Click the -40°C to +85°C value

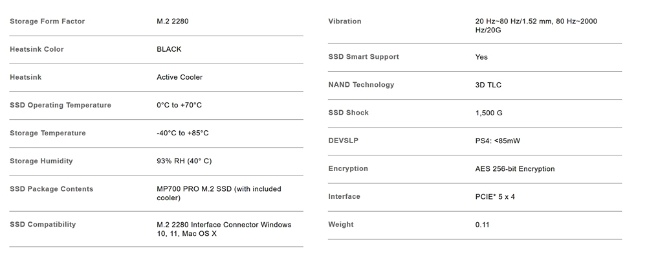pyautogui.click(x=183, y=133)
